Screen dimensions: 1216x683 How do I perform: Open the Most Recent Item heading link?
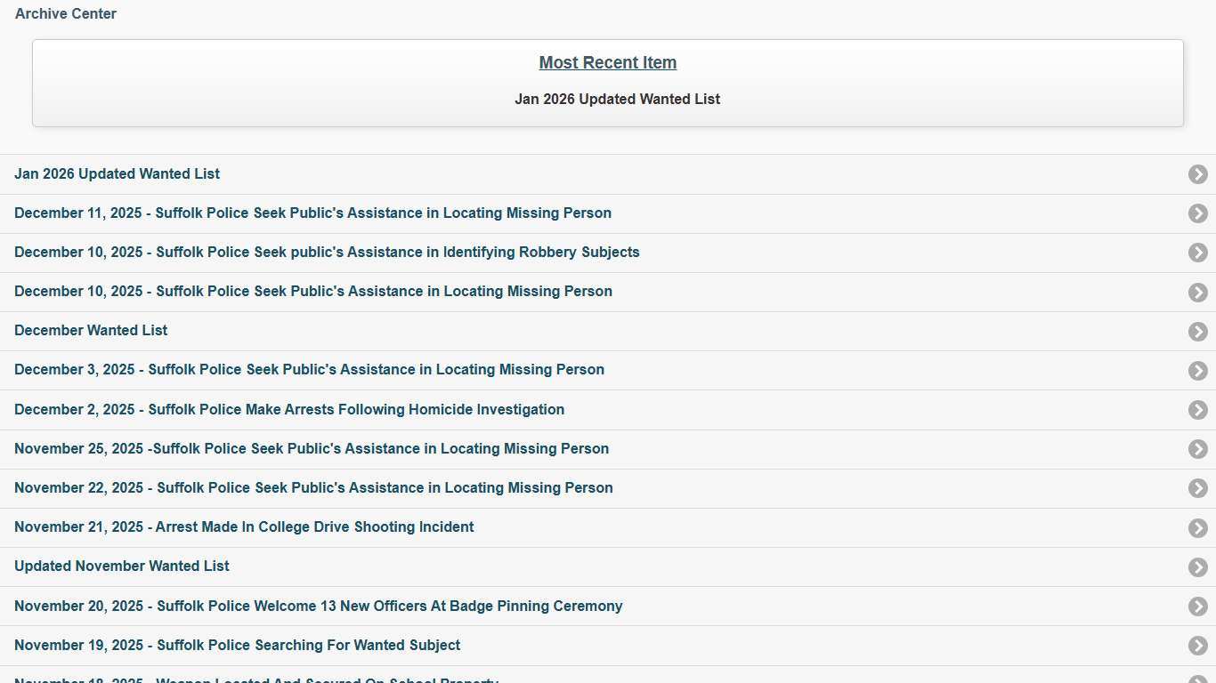pos(607,62)
